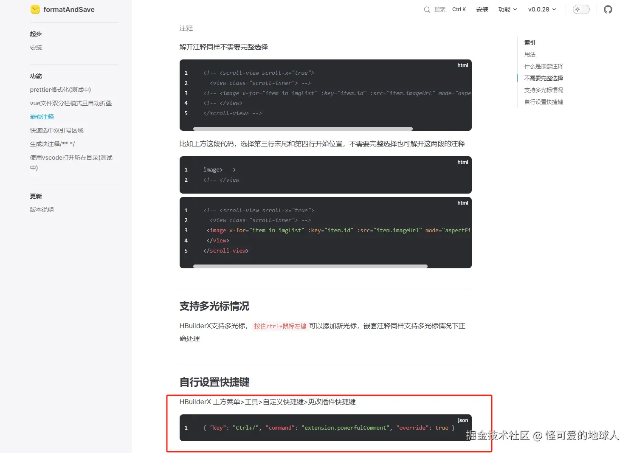Jump to 自行设置快捷键 in the outline
The height and width of the screenshot is (453, 631).
coord(544,102)
